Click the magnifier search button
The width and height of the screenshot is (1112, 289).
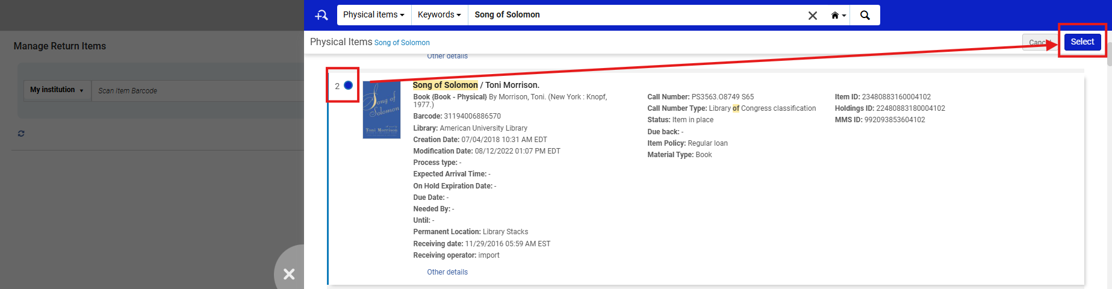click(865, 15)
